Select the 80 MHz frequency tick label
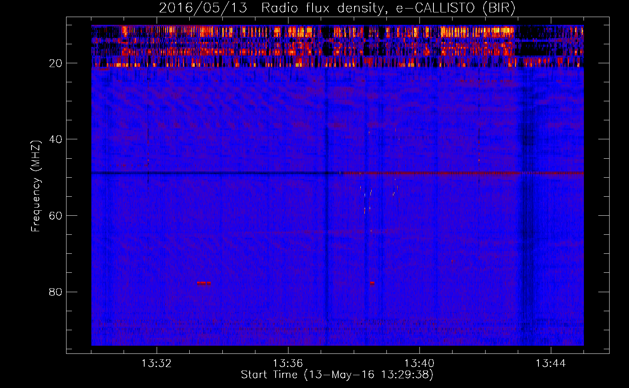Viewport: 629px width, 388px height. [x=56, y=292]
